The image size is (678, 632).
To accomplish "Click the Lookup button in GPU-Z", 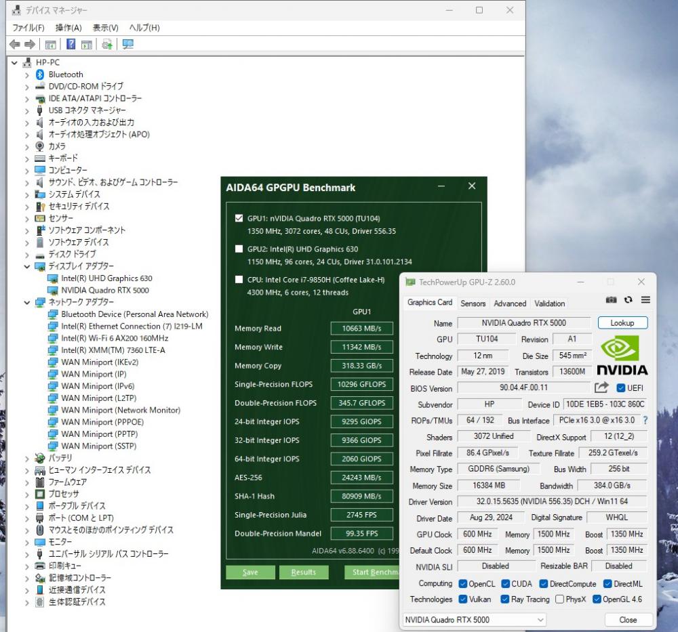I will click(622, 322).
